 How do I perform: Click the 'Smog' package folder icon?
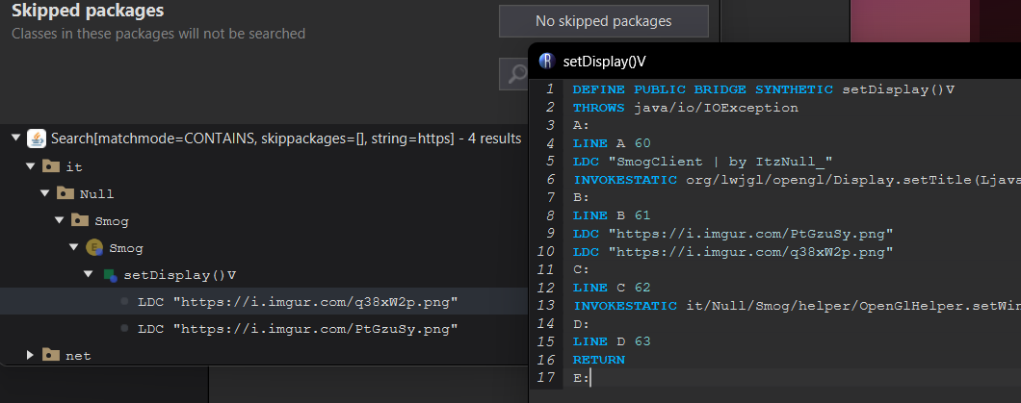(79, 220)
